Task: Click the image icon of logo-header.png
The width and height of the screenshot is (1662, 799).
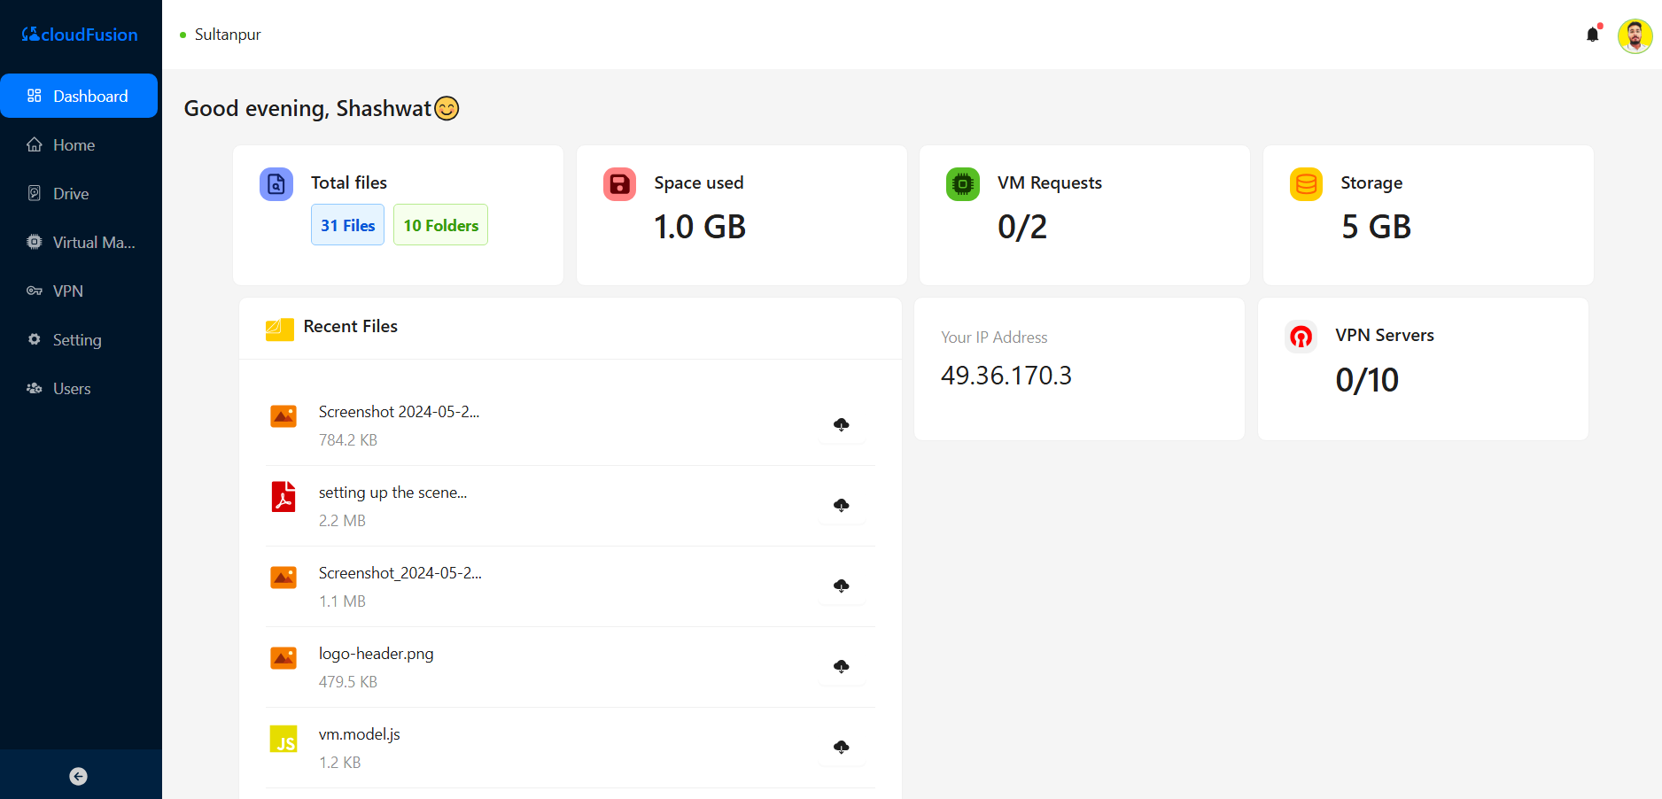Action: tap(283, 658)
